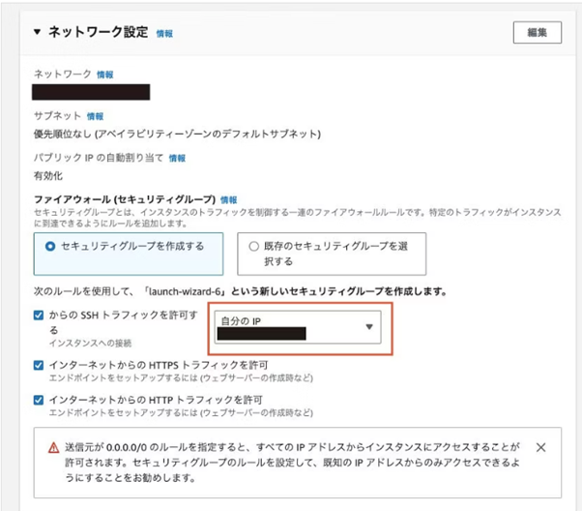Open 情報 link for パブリック IP の自動割り当て
The height and width of the screenshot is (511, 582).
pos(177,158)
